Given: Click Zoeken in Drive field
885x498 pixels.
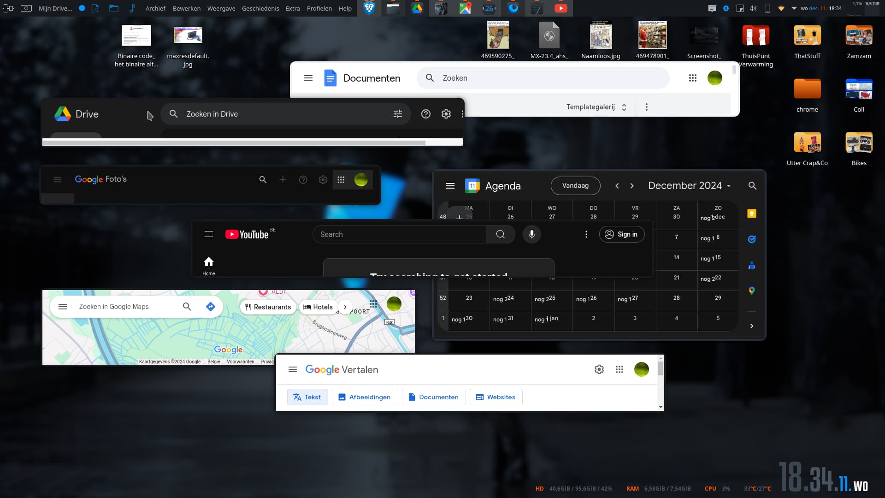Looking at the screenshot, I should click(x=285, y=114).
